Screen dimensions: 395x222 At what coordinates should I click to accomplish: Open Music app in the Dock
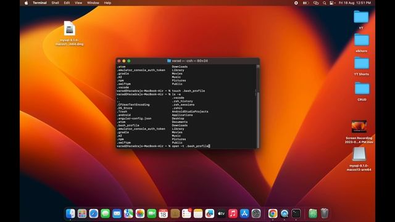coord(233,213)
